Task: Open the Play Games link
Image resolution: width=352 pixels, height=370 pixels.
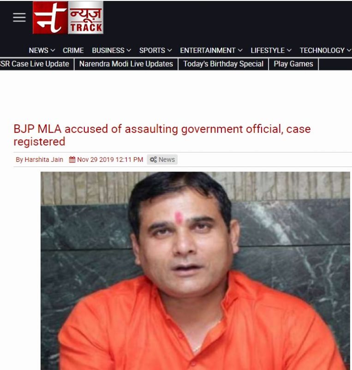Action: (x=293, y=64)
